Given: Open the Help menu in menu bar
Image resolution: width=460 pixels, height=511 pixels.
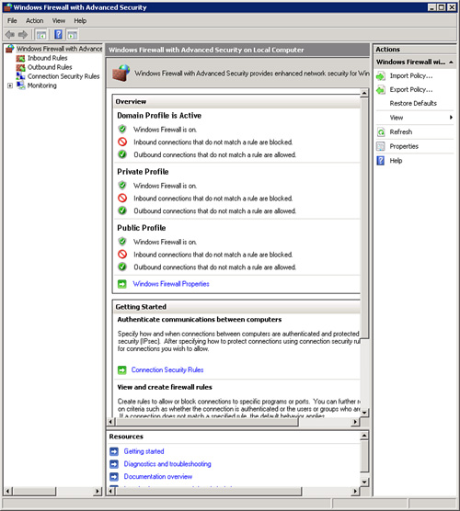Looking at the screenshot, I should tap(80, 21).
